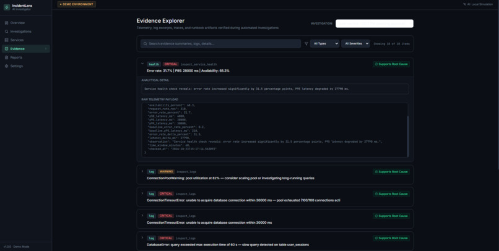Viewport: 499px width, 251px height.
Task: Click the CRITICAL badge on inspect_service_health
Action: tap(171, 64)
